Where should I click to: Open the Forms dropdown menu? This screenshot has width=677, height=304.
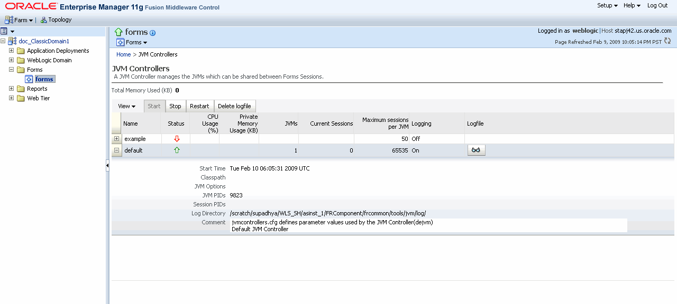point(132,42)
